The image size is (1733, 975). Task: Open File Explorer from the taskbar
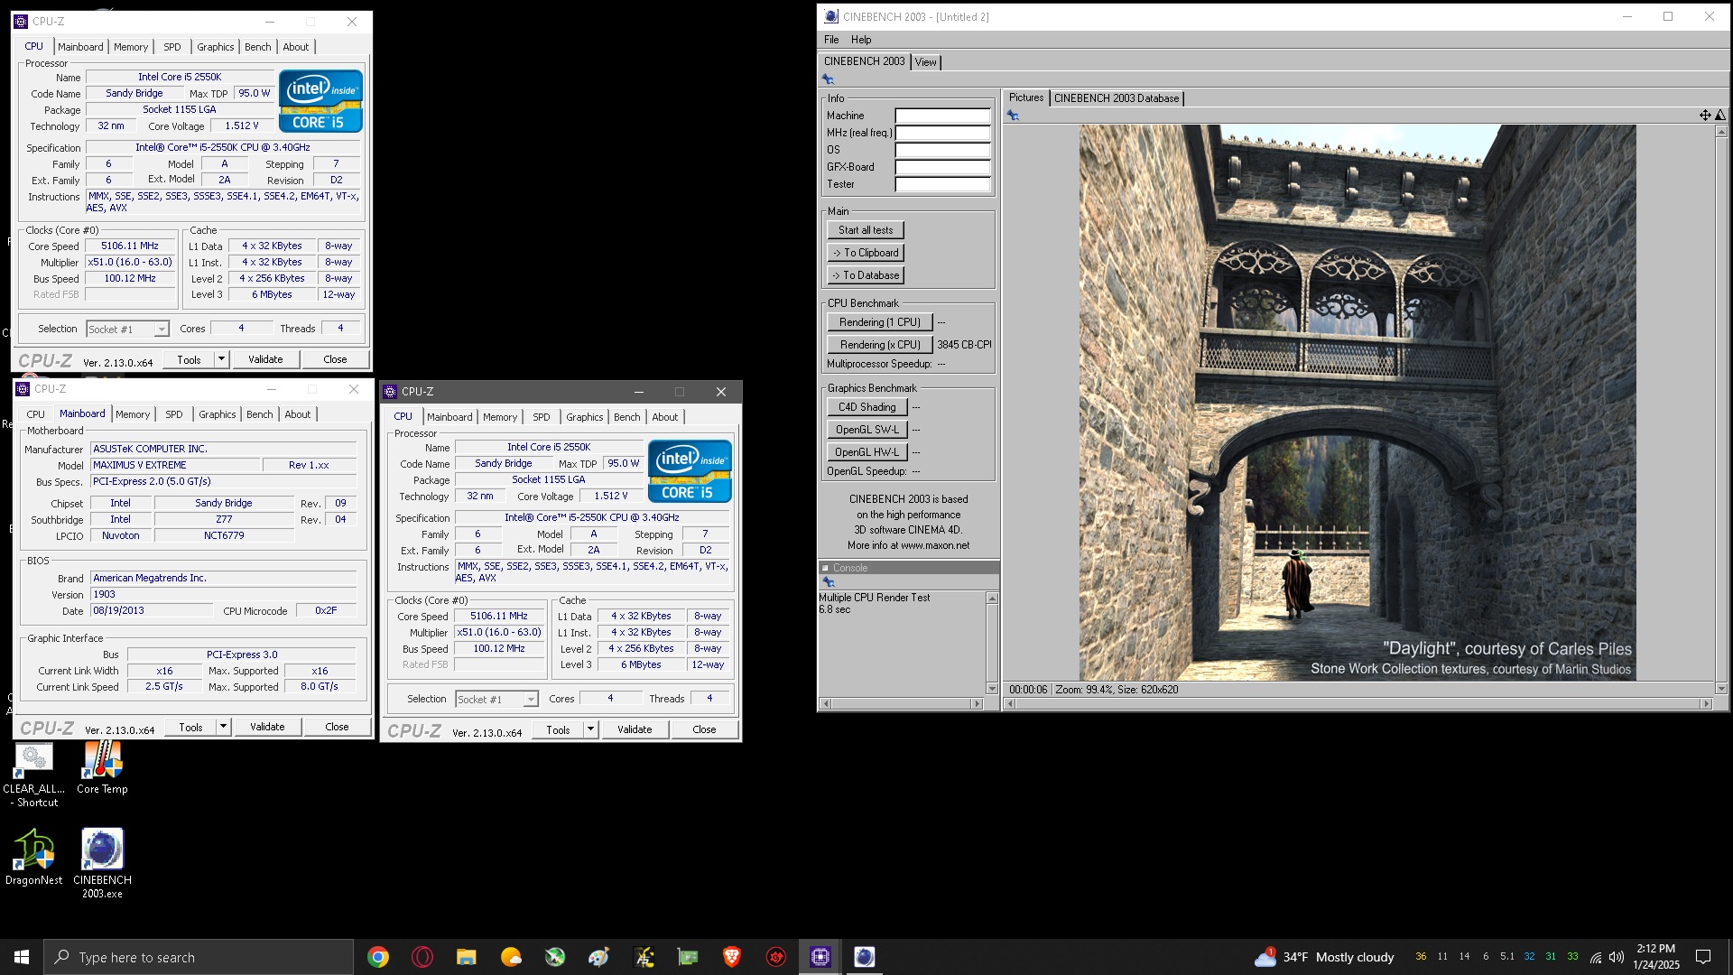click(466, 957)
